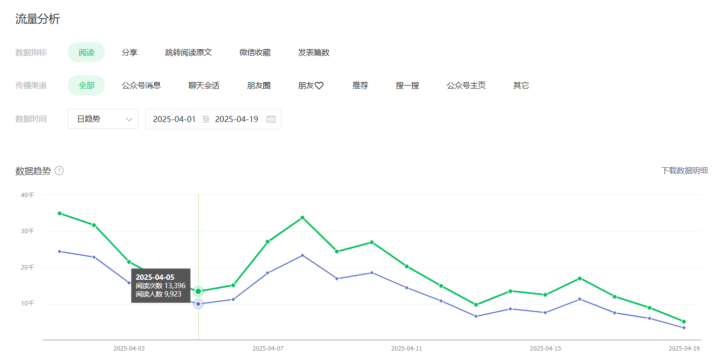Switch to 发表篇数 metric
The height and width of the screenshot is (359, 722).
pos(313,52)
